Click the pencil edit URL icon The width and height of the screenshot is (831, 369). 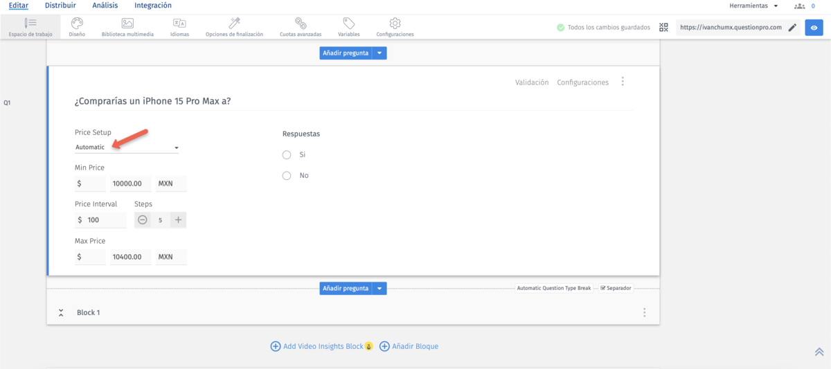(x=792, y=28)
